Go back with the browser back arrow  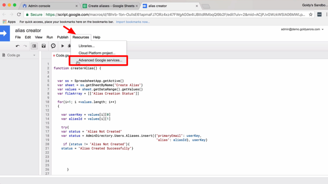pos(4,14)
